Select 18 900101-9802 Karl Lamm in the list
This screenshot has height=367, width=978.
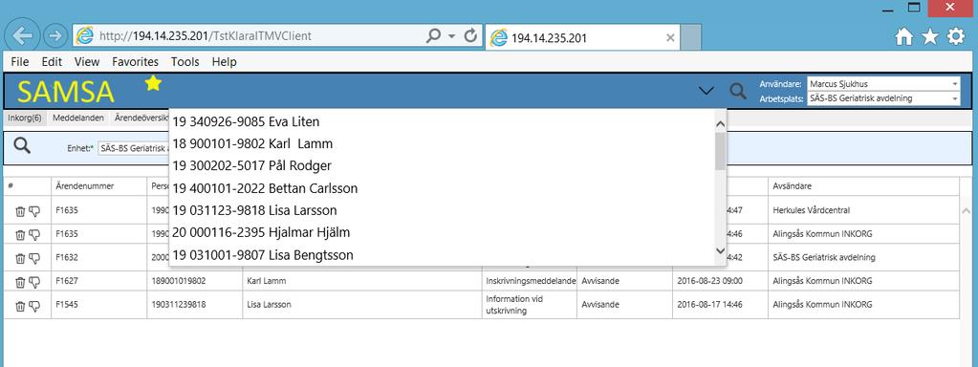pos(442,144)
